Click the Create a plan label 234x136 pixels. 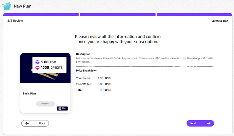coord(219,21)
